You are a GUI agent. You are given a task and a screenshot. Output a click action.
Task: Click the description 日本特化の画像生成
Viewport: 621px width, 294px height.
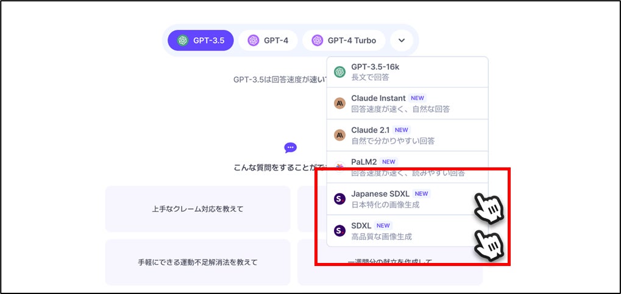coord(385,205)
